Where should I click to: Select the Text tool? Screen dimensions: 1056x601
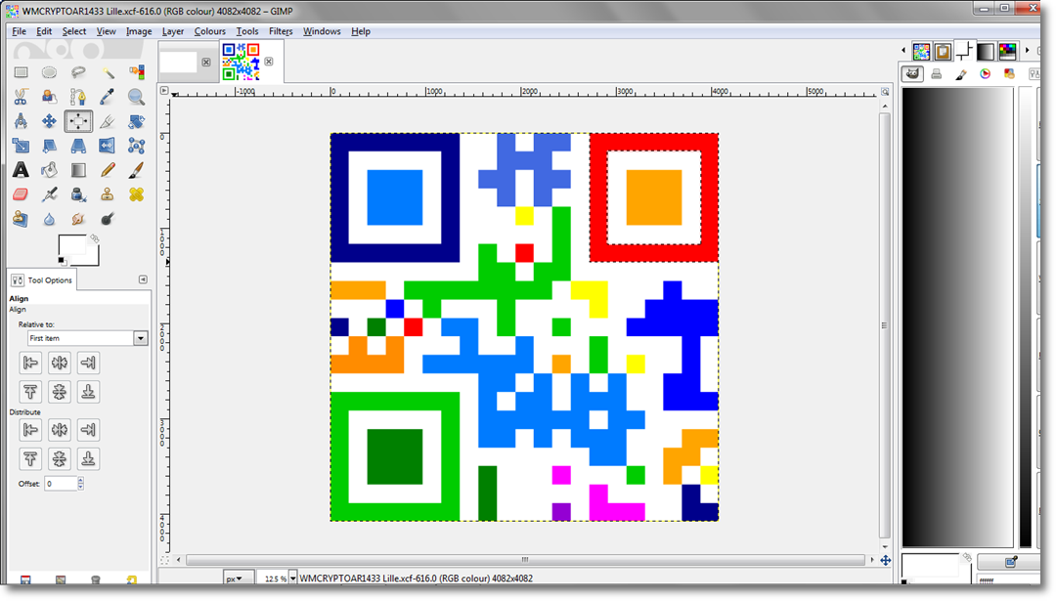click(21, 170)
